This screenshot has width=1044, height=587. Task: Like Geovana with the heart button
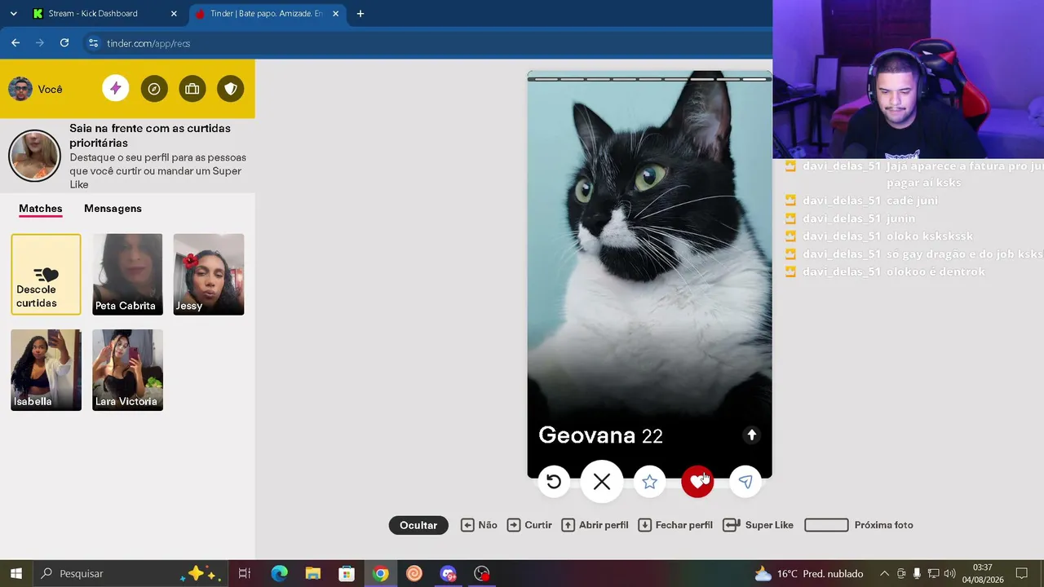[x=697, y=482]
